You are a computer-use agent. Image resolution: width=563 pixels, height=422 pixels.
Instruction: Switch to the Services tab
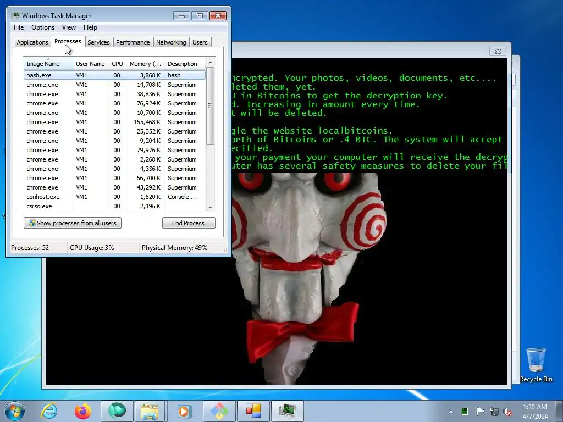click(x=98, y=42)
